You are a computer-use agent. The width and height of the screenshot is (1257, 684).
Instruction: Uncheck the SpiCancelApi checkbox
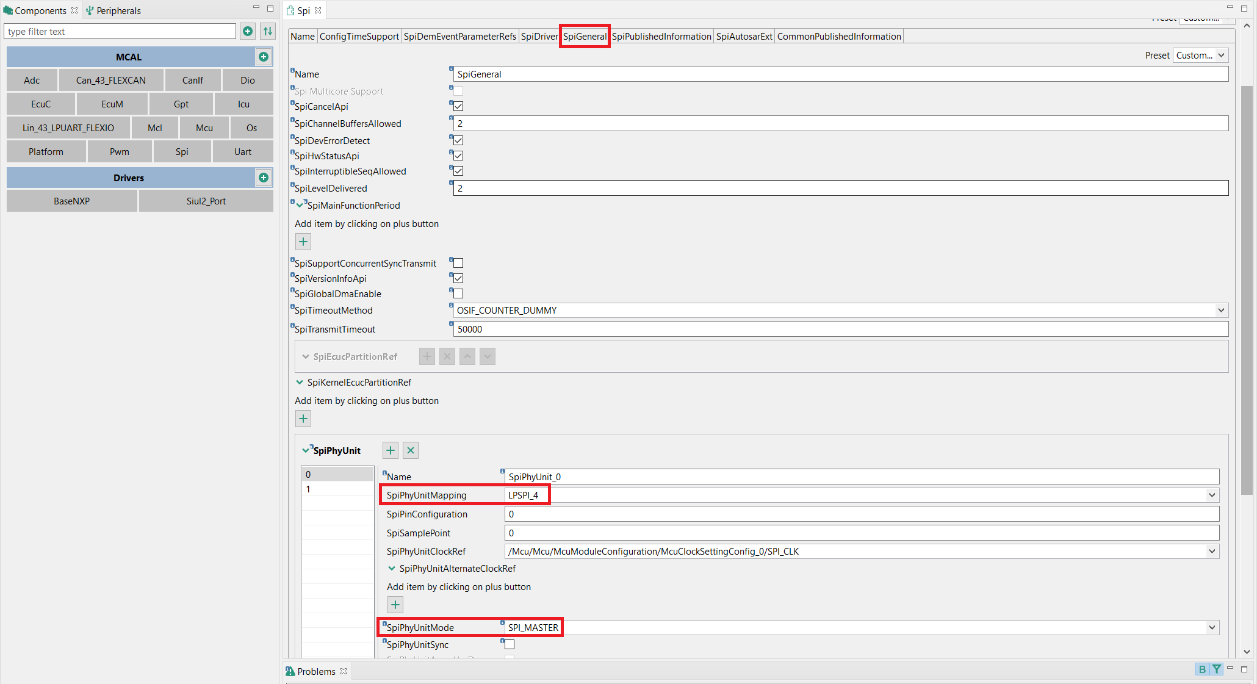(x=458, y=106)
